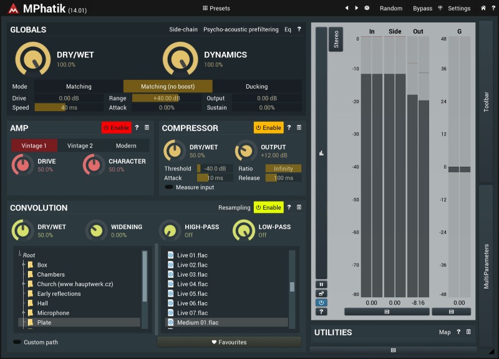
Task: Click the meter pop-out window icon
Action: [321, 293]
